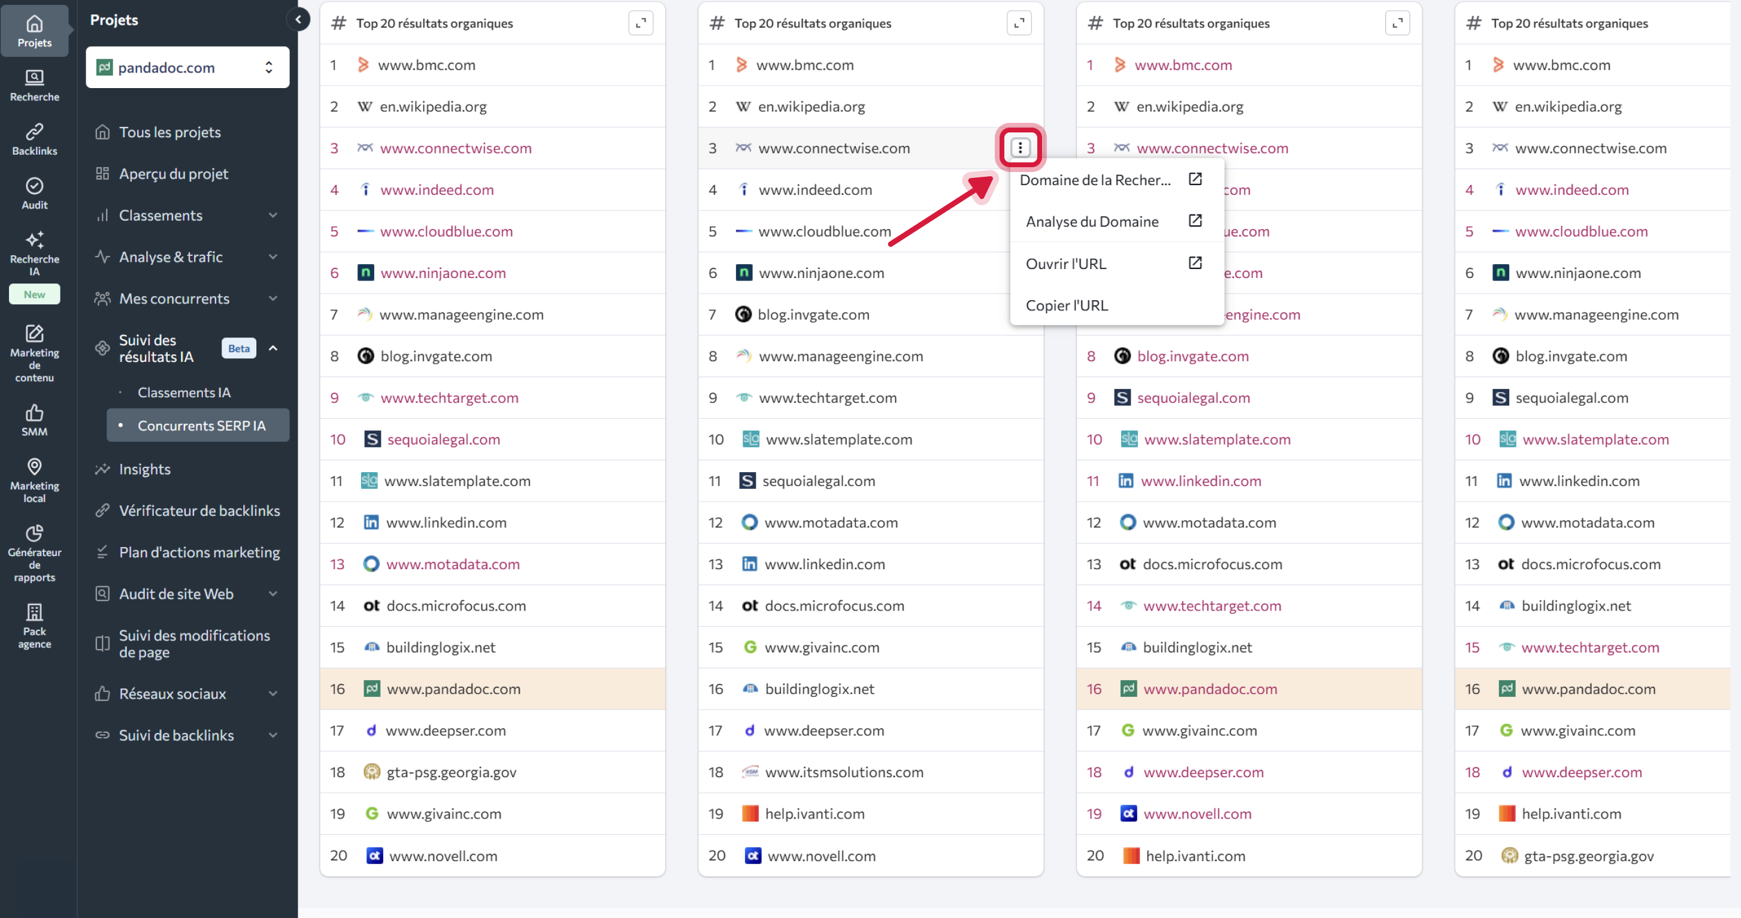Click the Insights chart icon
This screenshot has width=1741, height=918.
102,469
